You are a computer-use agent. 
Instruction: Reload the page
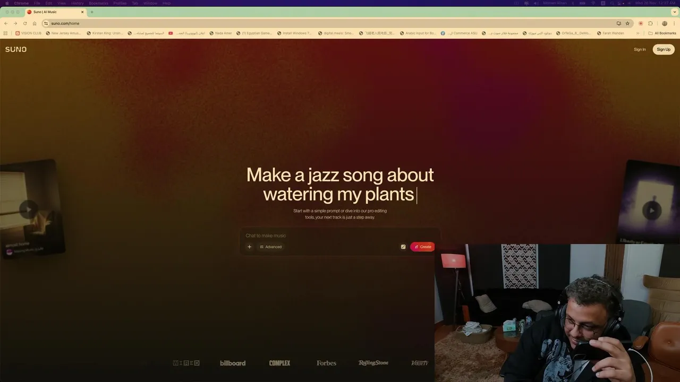click(24, 23)
